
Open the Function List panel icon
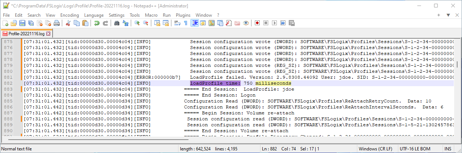tap(228, 23)
